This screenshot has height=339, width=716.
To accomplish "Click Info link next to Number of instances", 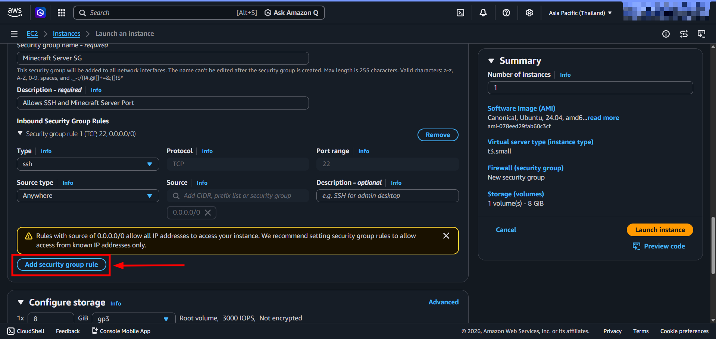I will [x=565, y=75].
